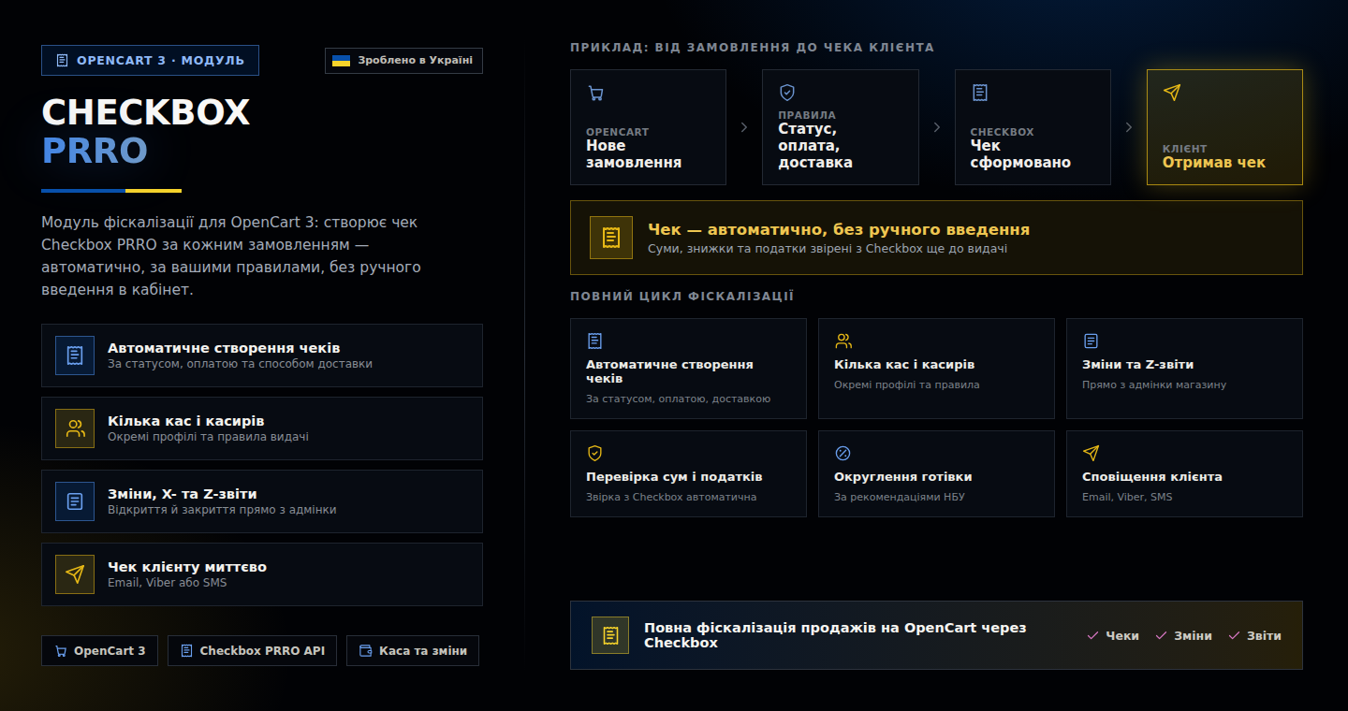Click the Кілька кас і касирів title in the left list
This screenshot has height=711, width=1348.
186,421
